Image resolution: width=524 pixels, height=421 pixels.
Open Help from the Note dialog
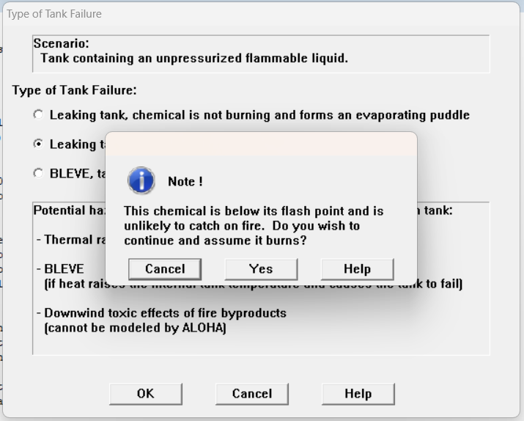point(357,269)
